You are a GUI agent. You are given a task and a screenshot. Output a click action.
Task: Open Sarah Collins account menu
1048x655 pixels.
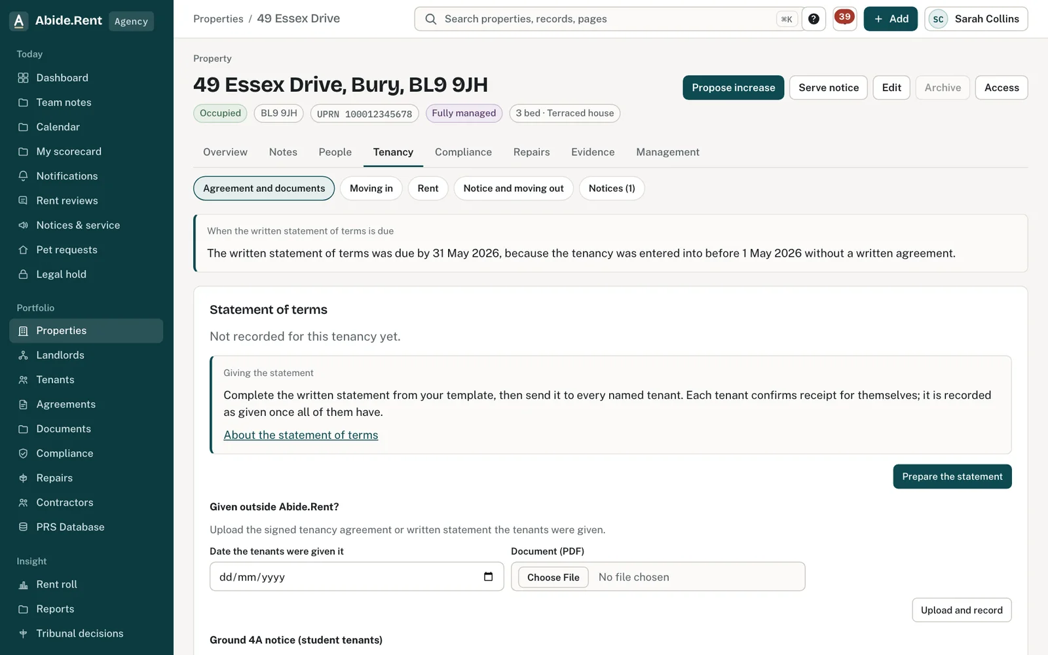pos(976,19)
